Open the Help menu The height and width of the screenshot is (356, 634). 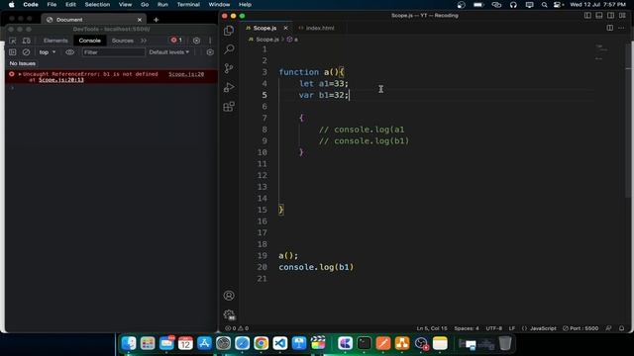click(245, 4)
